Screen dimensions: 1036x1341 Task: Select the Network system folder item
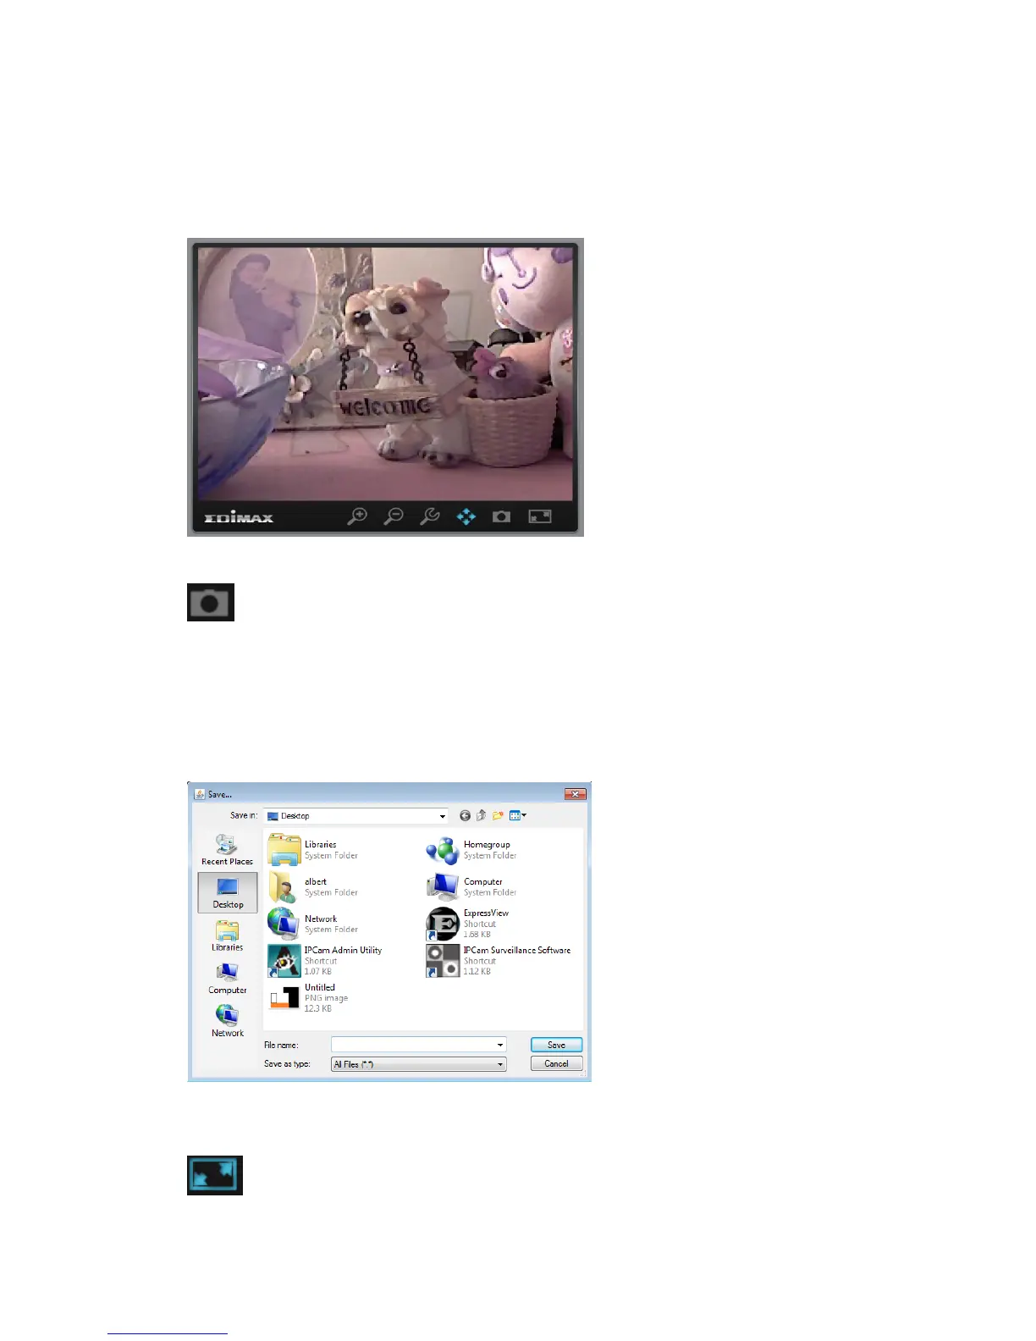[x=314, y=924]
